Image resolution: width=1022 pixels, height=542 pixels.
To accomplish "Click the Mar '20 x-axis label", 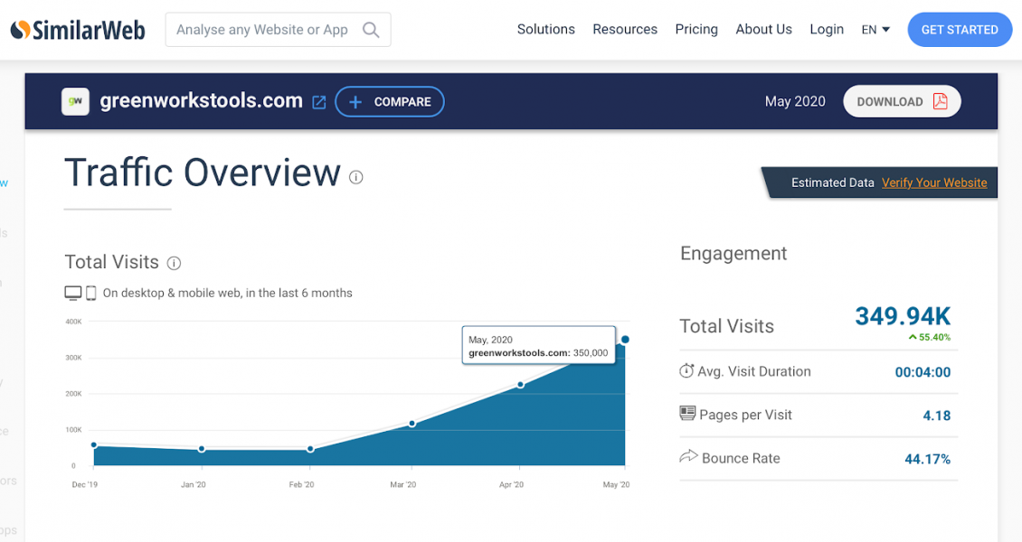I will click(402, 485).
